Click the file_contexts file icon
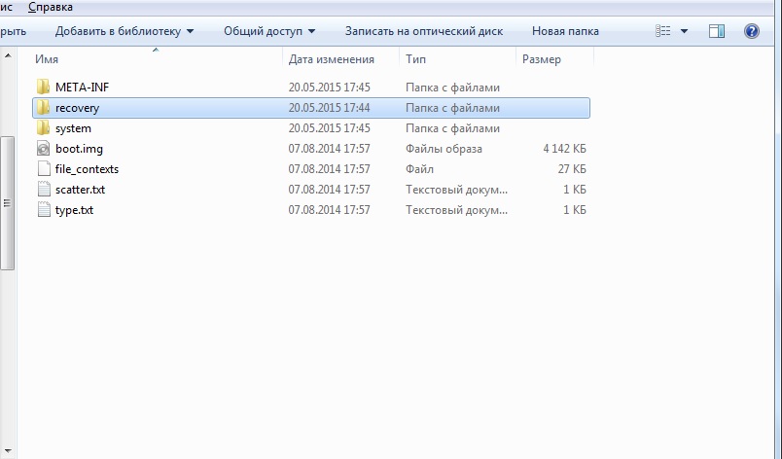The height and width of the screenshot is (459, 782). [43, 169]
